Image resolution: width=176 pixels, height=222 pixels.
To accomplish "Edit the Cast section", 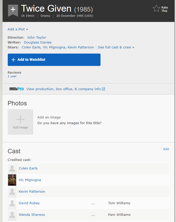I will 166,149.
